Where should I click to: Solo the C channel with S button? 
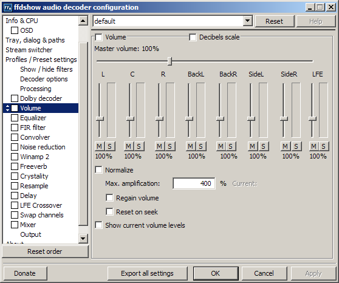139,146
